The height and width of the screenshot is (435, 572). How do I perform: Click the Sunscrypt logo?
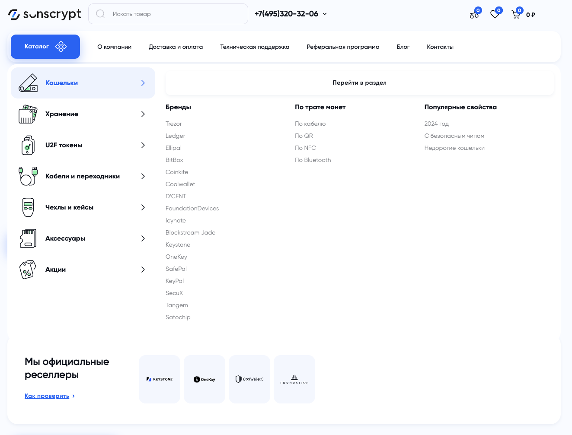[45, 14]
